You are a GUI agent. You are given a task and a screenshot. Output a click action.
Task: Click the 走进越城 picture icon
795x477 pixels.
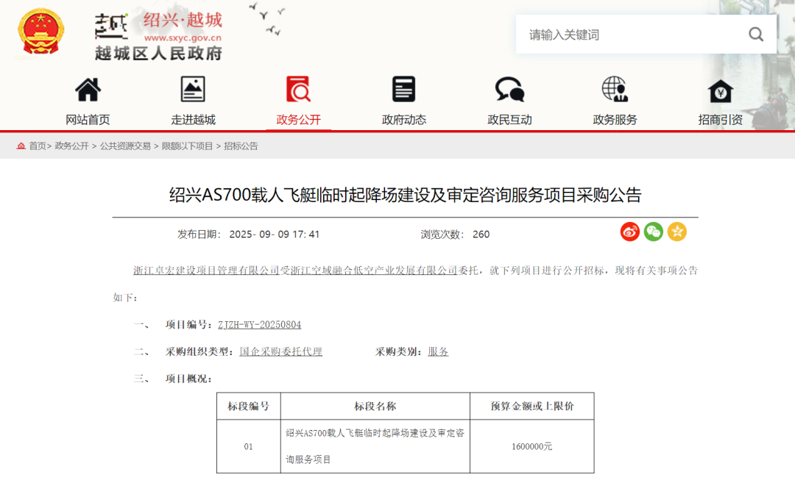pyautogui.click(x=192, y=88)
